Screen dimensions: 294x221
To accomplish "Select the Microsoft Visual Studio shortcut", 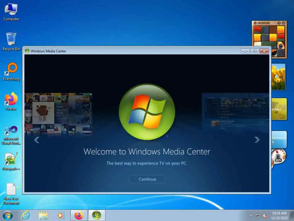I will [11, 135].
